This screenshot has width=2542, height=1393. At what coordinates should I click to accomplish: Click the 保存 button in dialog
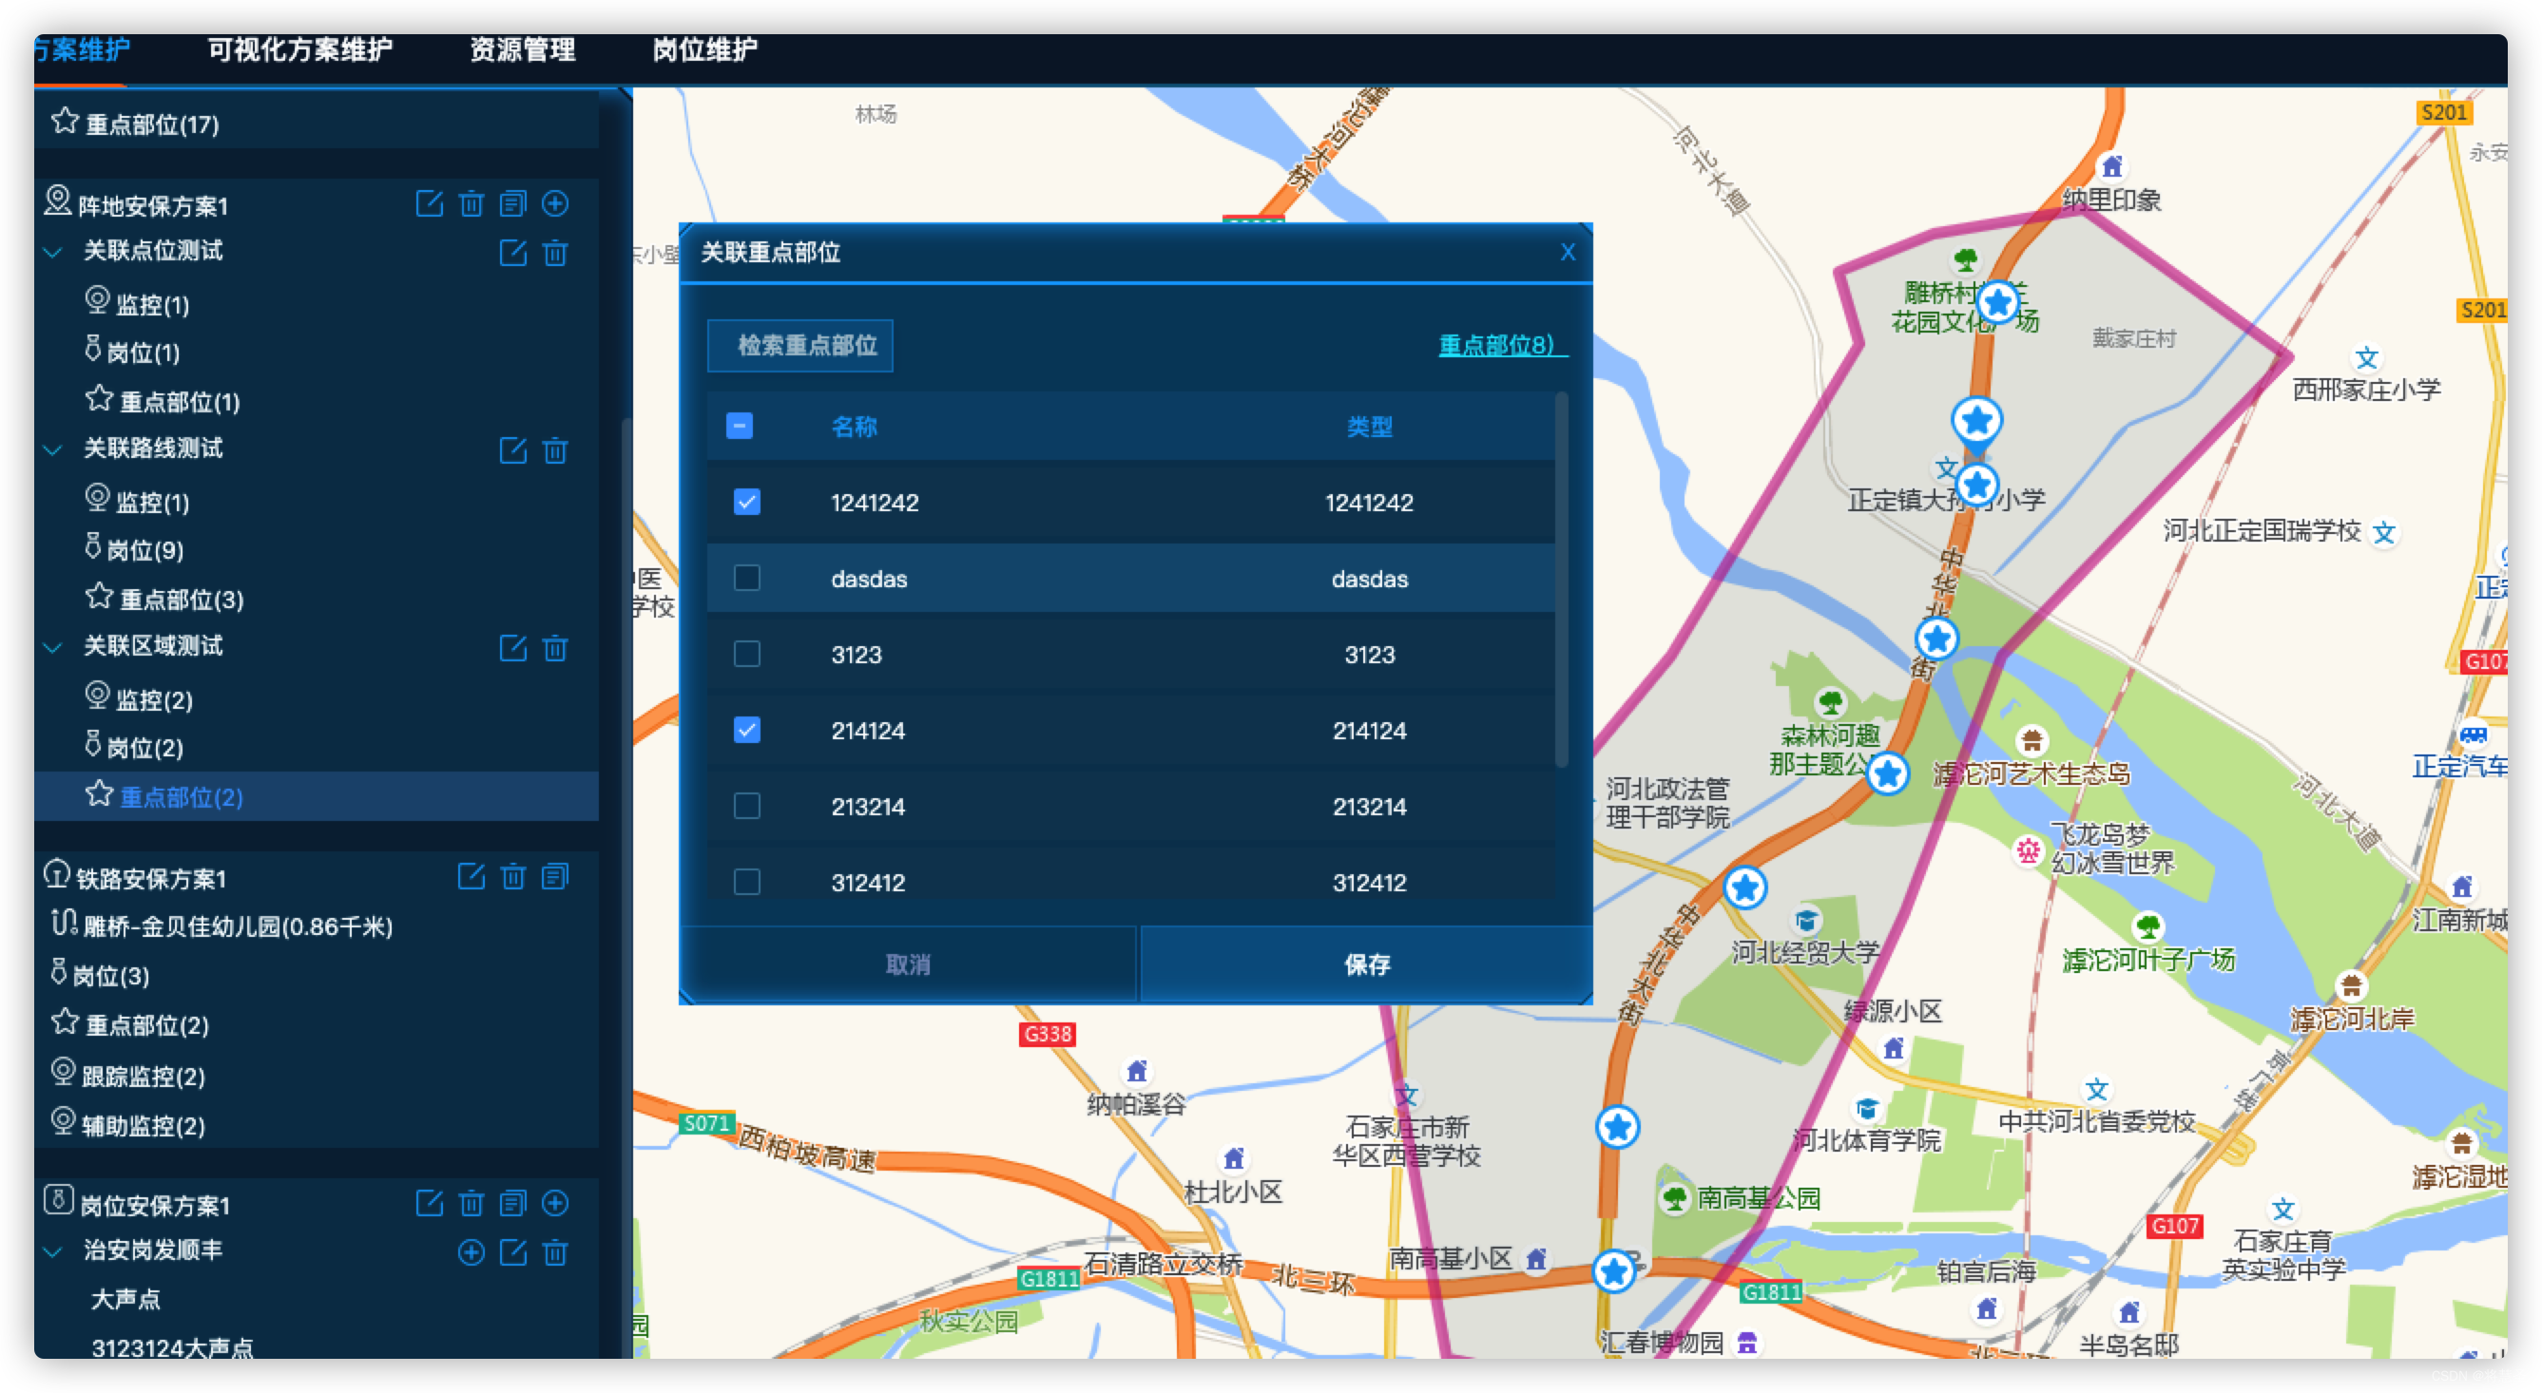(1366, 964)
